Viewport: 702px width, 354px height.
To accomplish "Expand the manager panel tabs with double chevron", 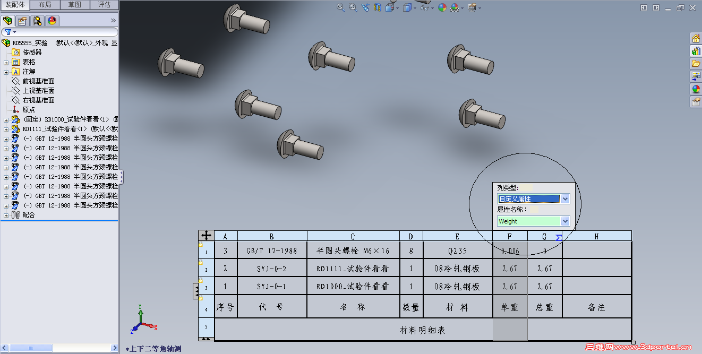I will point(113,21).
